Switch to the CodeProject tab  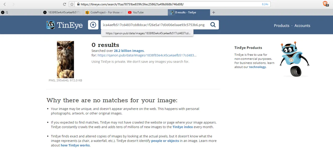coord(104,12)
